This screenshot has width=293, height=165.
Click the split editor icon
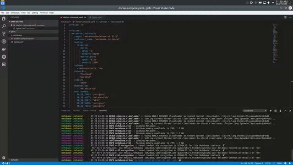coord(285,17)
